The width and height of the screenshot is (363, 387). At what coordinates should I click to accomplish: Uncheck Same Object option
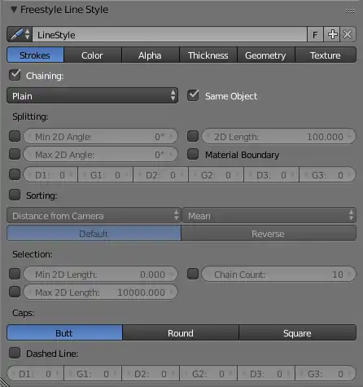193,95
